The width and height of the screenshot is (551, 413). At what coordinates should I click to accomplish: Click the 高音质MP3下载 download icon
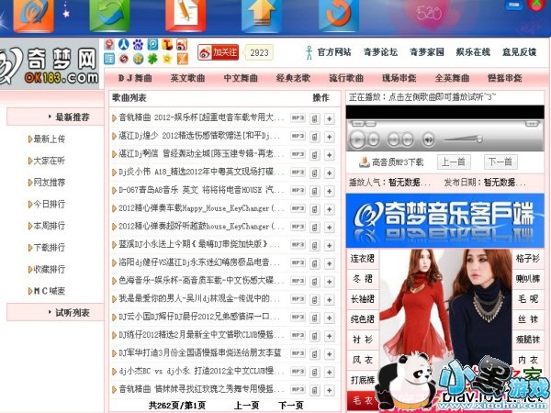[x=365, y=162]
